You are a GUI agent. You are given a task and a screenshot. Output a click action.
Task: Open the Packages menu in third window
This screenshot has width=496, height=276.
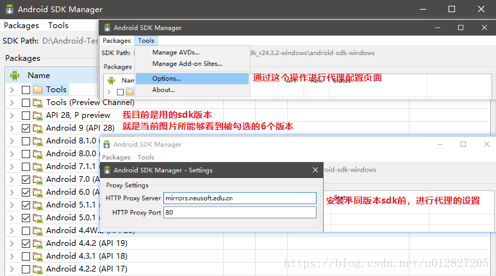click(x=116, y=157)
